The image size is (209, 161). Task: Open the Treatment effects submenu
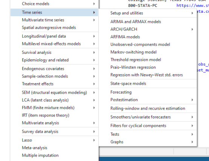pos(54,84)
